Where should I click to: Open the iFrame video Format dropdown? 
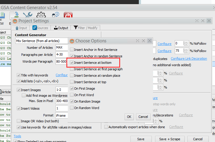pos(62,116)
